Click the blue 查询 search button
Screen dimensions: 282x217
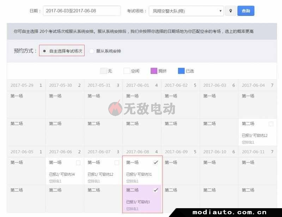click(246, 11)
